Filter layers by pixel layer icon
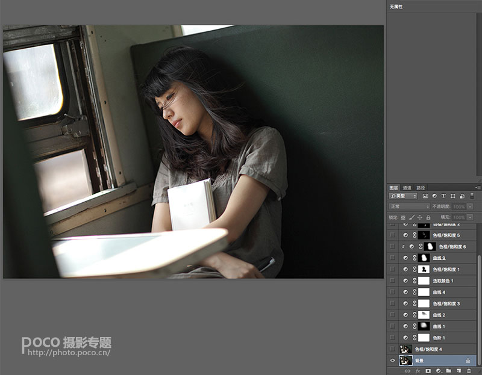 (425, 196)
